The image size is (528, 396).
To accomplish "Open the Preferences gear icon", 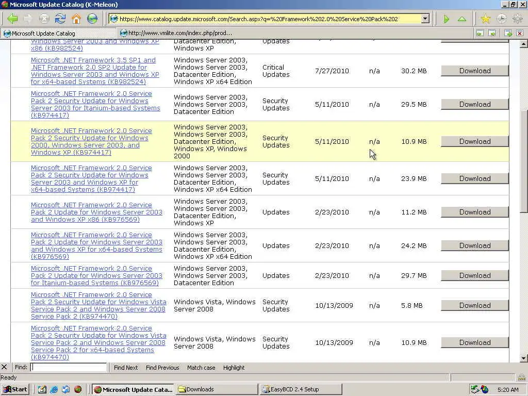I will tap(517, 19).
